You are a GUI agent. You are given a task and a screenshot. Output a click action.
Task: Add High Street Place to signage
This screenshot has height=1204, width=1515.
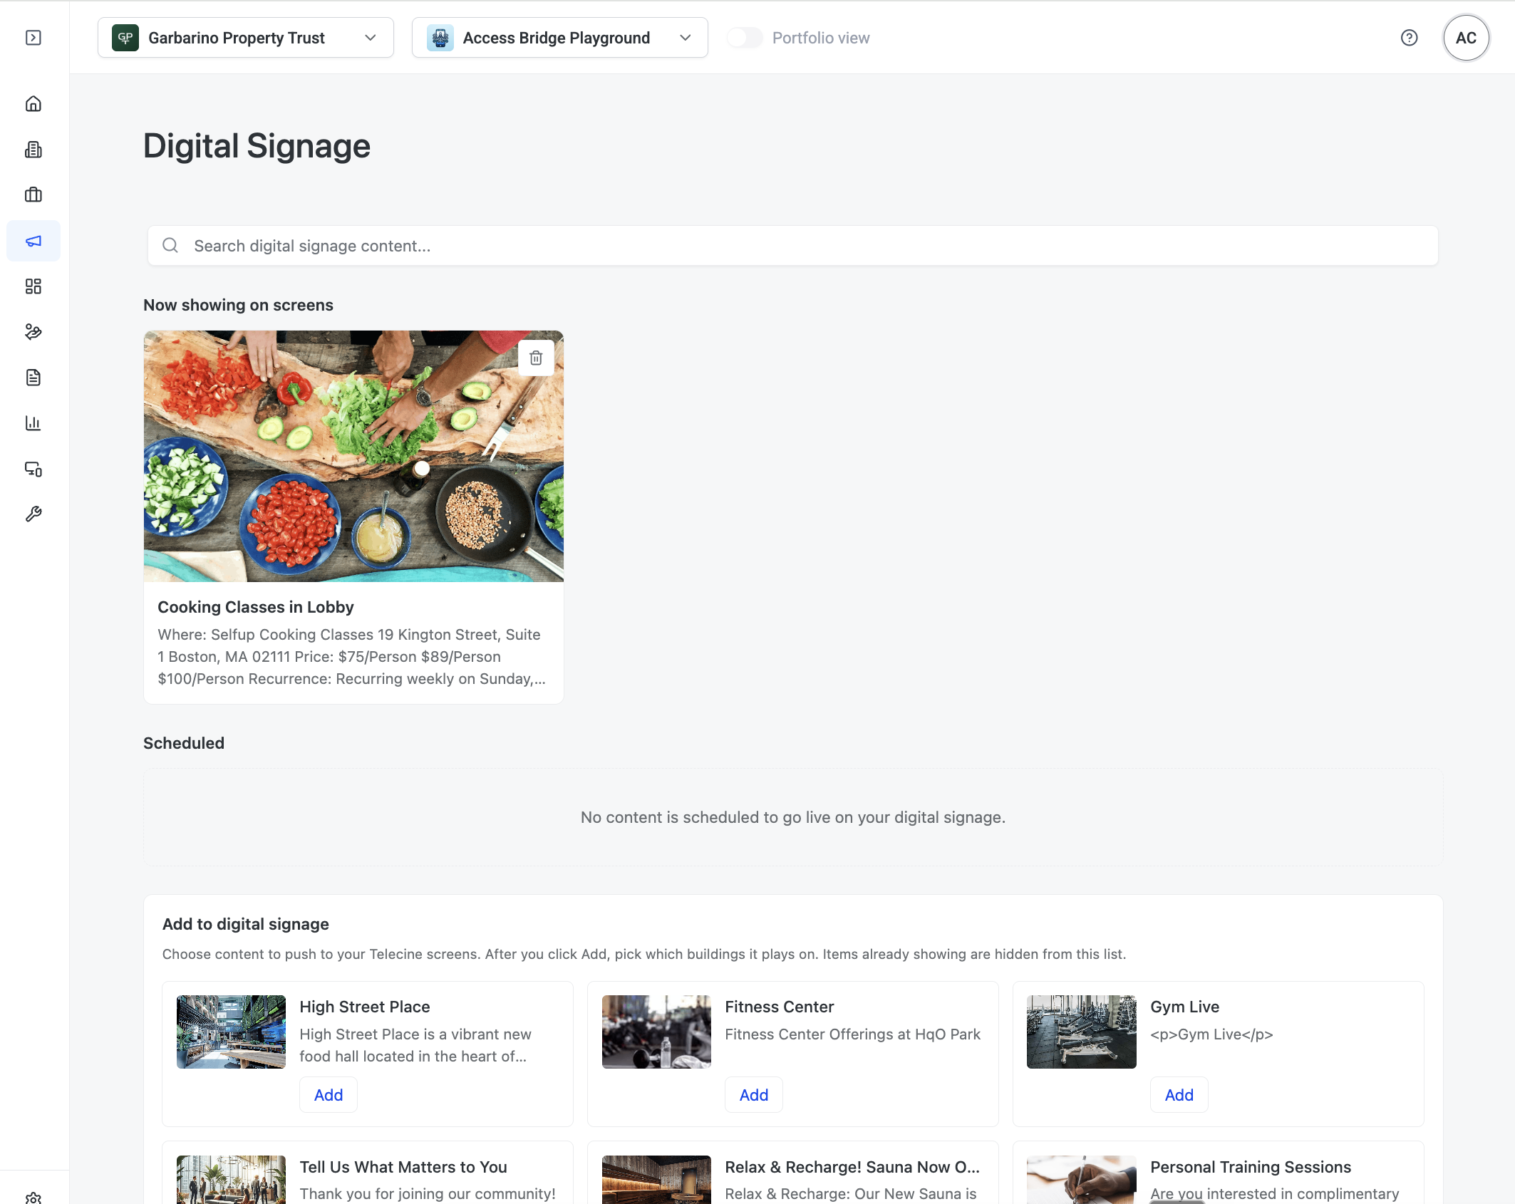coord(329,1095)
